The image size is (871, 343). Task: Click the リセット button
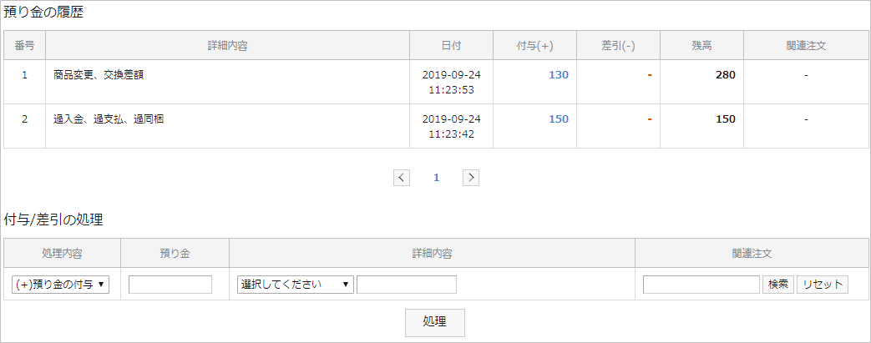pos(823,285)
